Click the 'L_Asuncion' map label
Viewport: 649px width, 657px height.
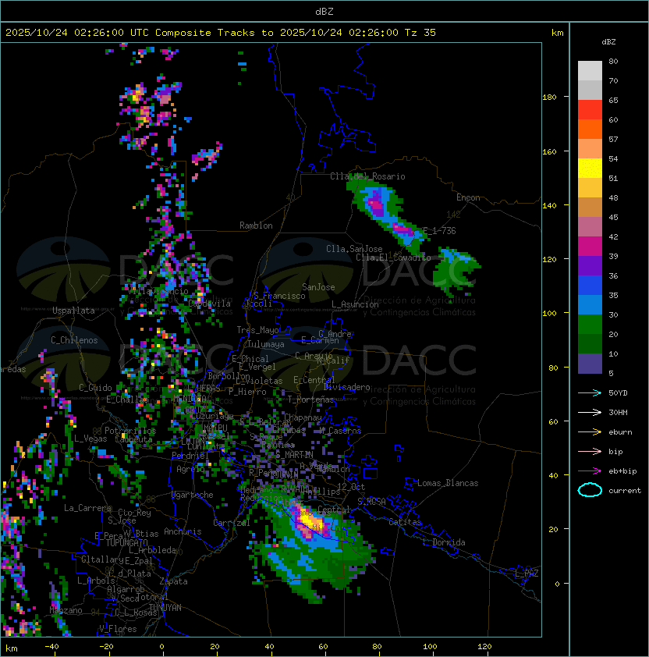point(355,304)
